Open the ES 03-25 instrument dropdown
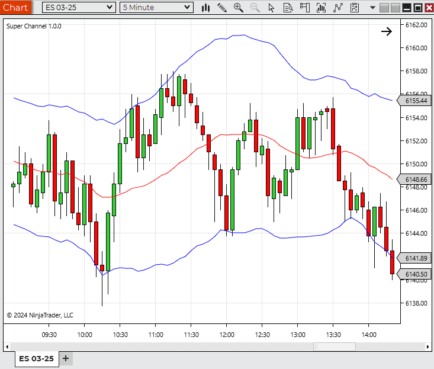434x369 pixels. click(x=79, y=8)
